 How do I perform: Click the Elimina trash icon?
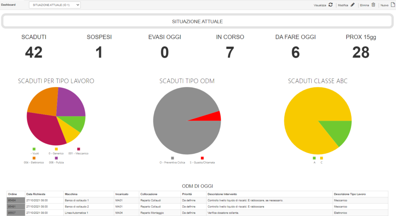(x=373, y=5)
